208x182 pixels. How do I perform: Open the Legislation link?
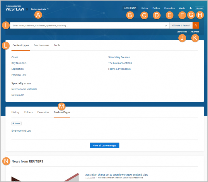pyautogui.click(x=18, y=69)
